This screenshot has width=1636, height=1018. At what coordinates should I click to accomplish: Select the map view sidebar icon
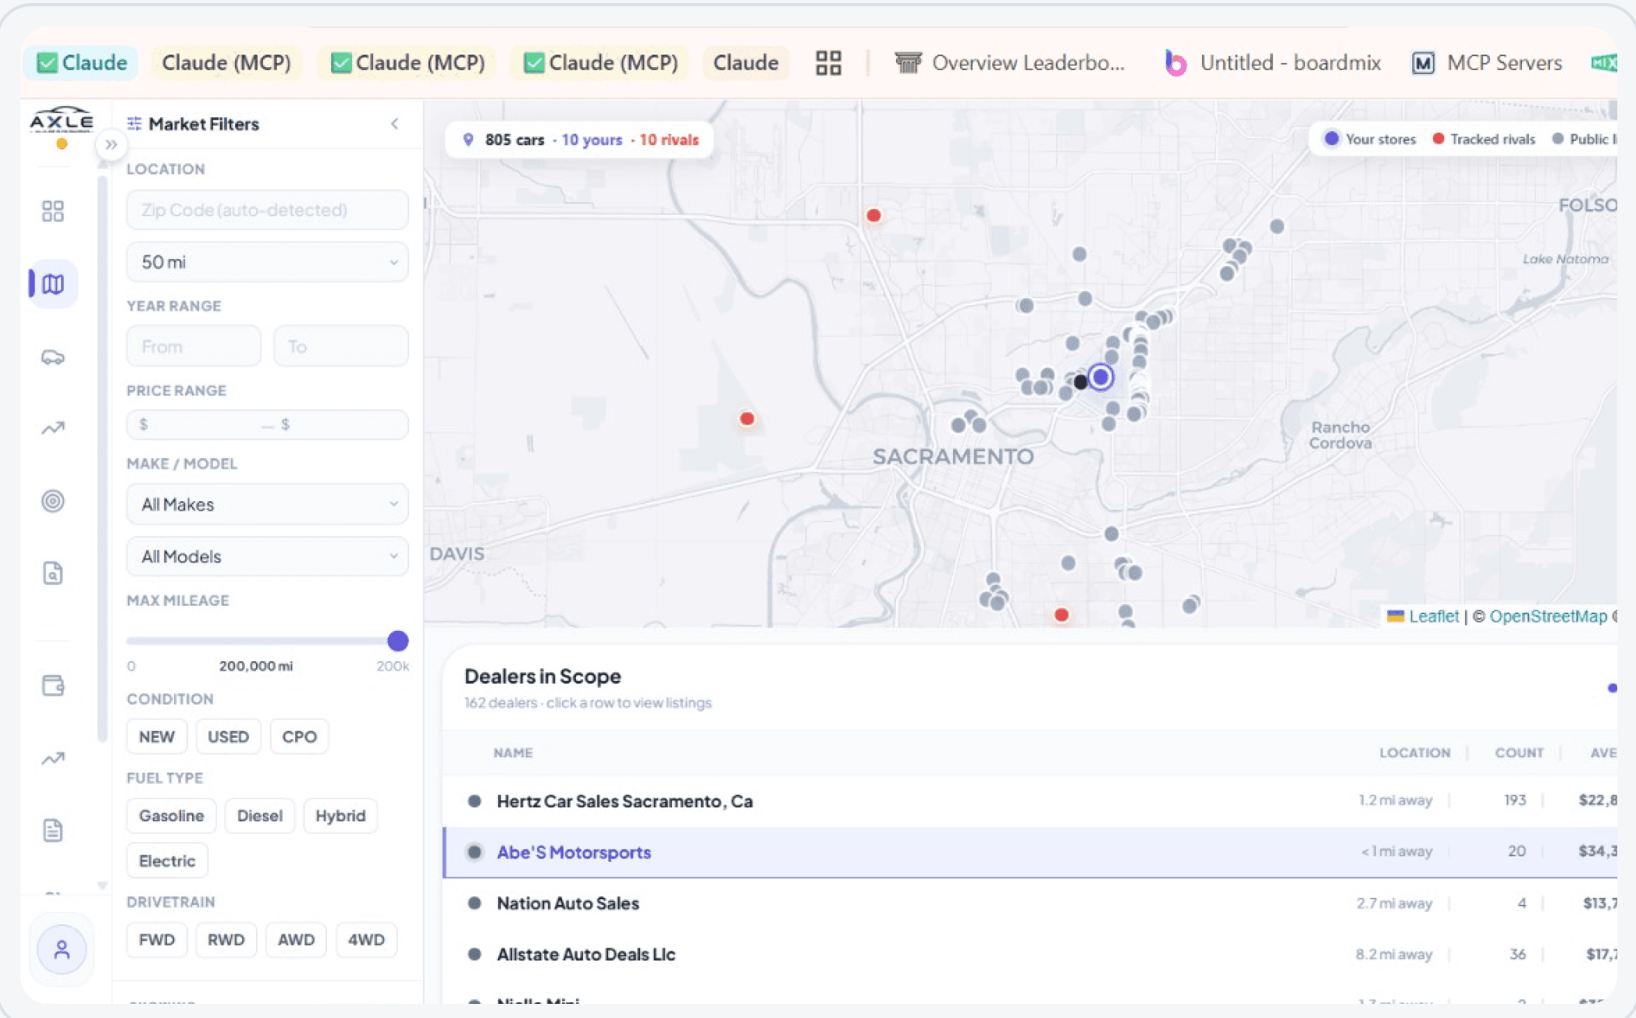[53, 284]
